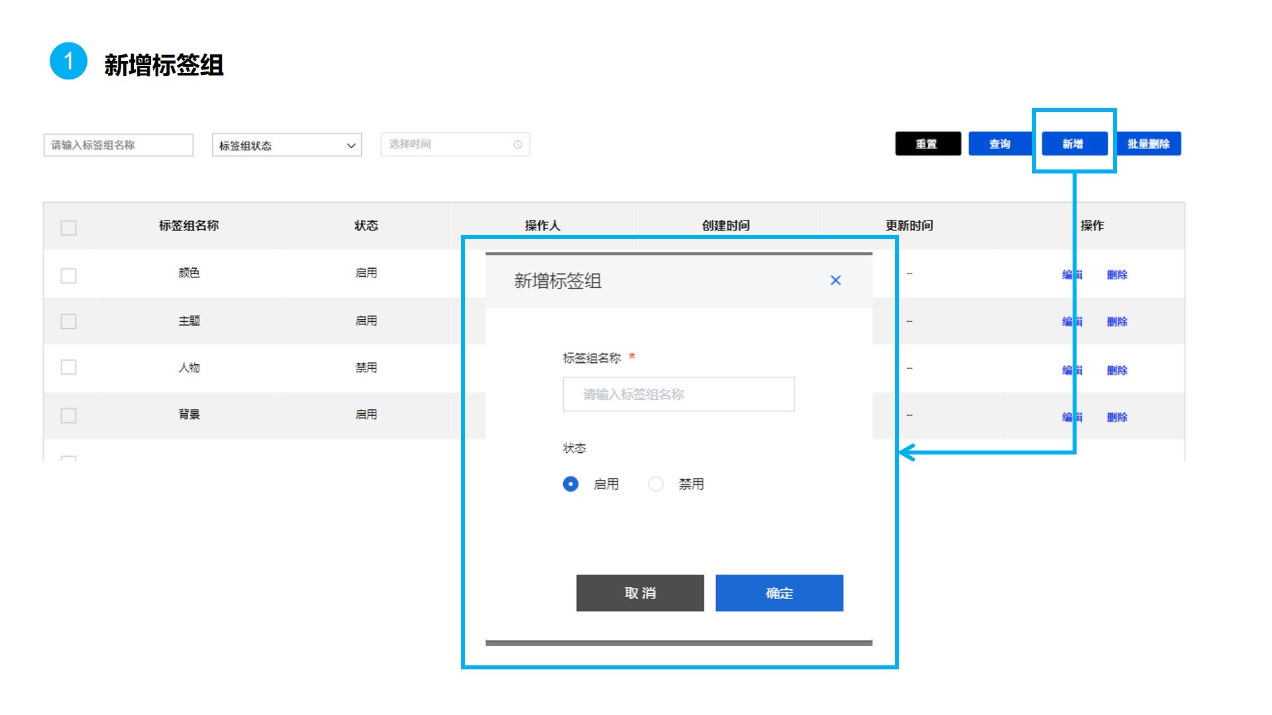Click the clock icon in time picker
This screenshot has width=1272, height=715.
pyautogui.click(x=517, y=145)
